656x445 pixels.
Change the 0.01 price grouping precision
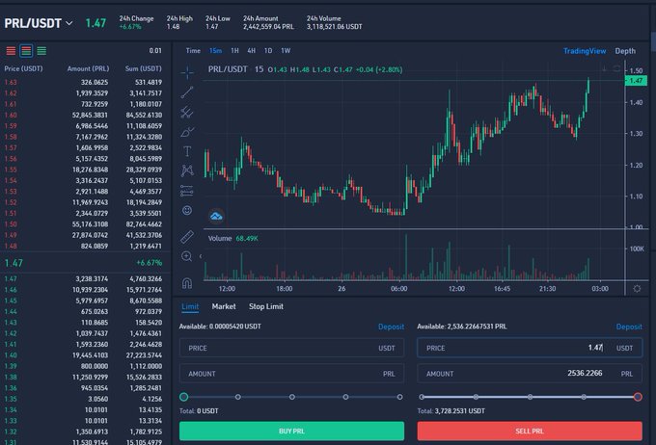(x=155, y=50)
